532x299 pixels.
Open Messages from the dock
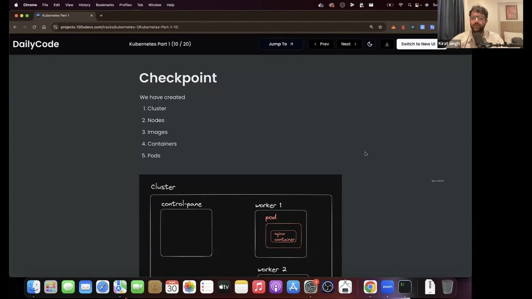[x=68, y=287]
